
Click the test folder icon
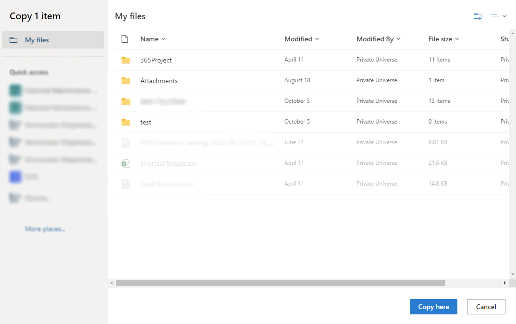pyautogui.click(x=126, y=122)
